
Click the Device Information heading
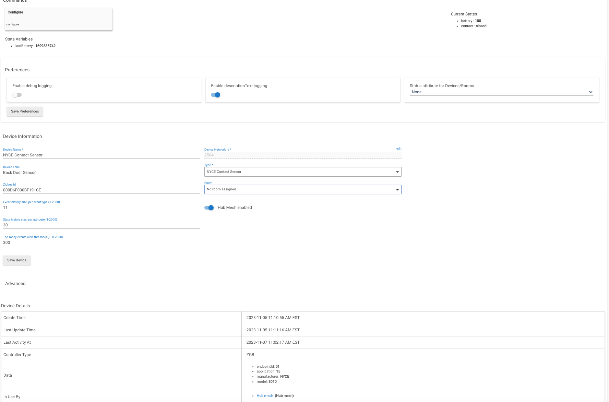click(x=23, y=137)
